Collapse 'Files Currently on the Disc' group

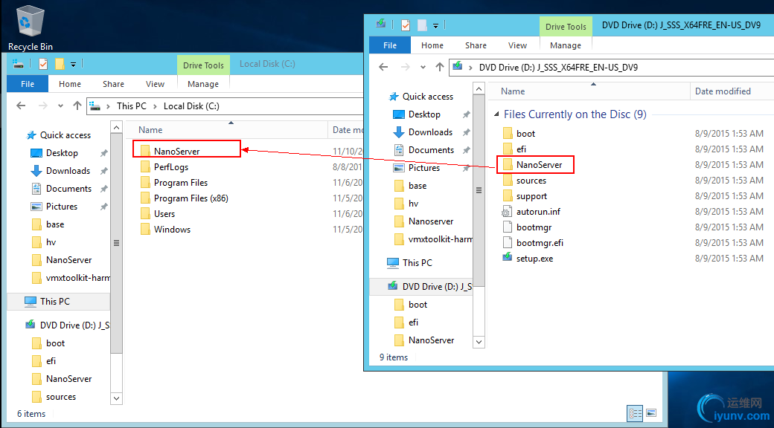pyautogui.click(x=498, y=114)
